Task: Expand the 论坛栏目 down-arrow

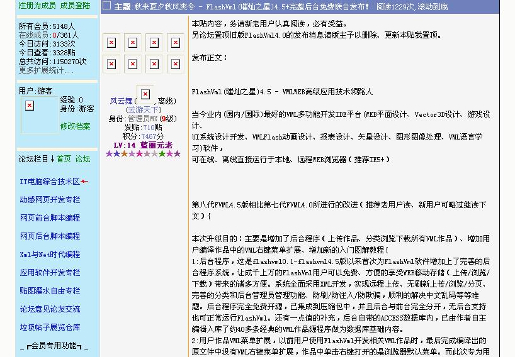Action: point(52,159)
